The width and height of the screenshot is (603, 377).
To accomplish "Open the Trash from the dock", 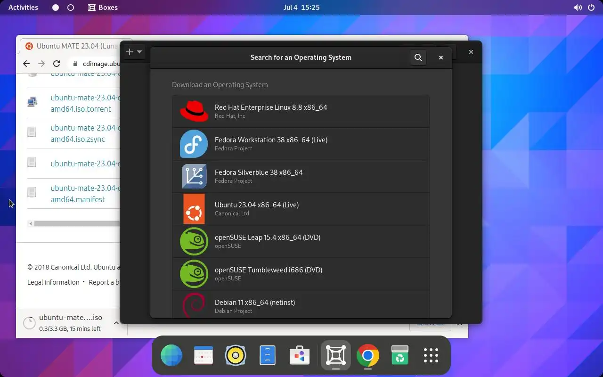I will pos(399,355).
